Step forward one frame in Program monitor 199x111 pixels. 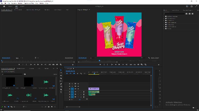(123, 64)
